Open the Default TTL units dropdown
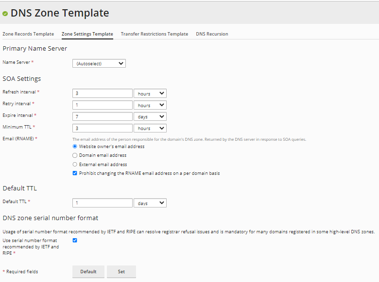This screenshot has width=379, height=282. point(150,203)
